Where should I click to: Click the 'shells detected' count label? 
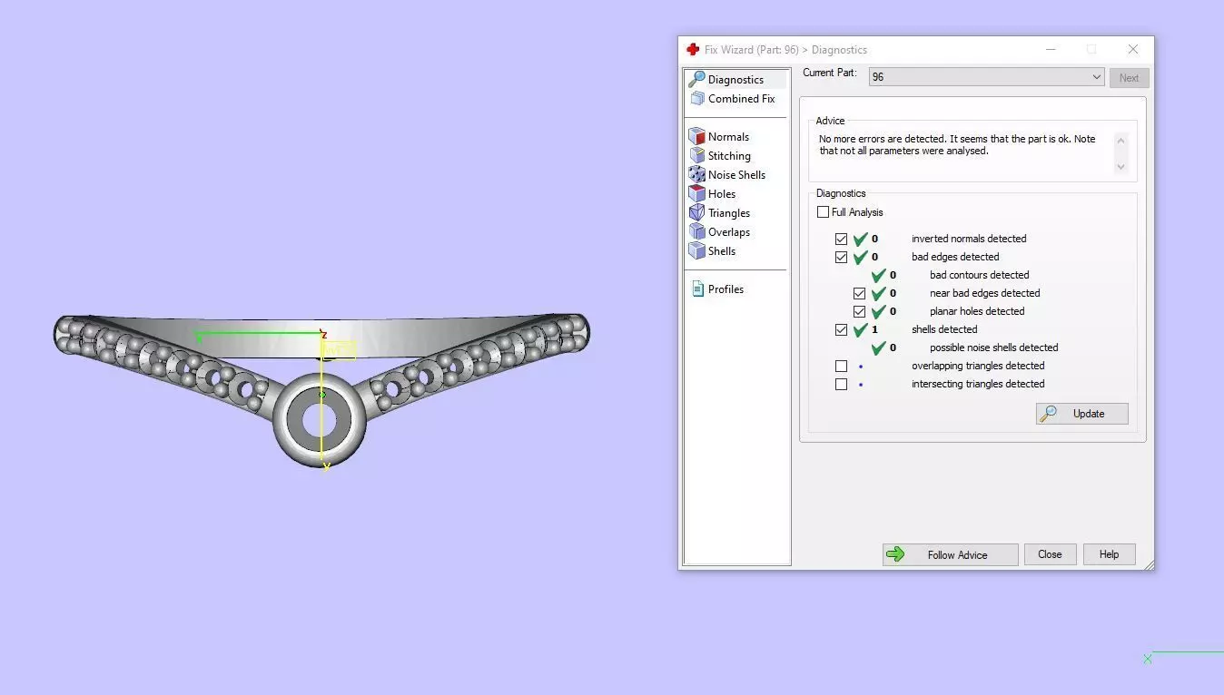(x=875, y=329)
